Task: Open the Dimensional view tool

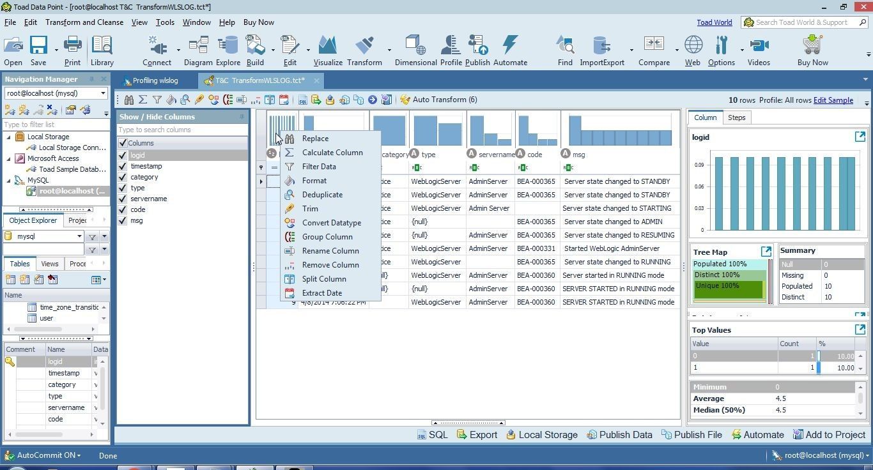Action: point(416,51)
